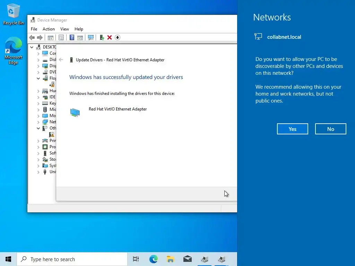Toggle the Show/Hide Console Tree toolbar icon

pos(51,37)
